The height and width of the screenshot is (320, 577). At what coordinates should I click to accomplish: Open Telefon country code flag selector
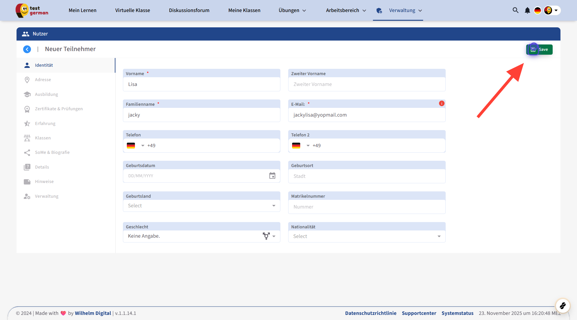click(135, 146)
